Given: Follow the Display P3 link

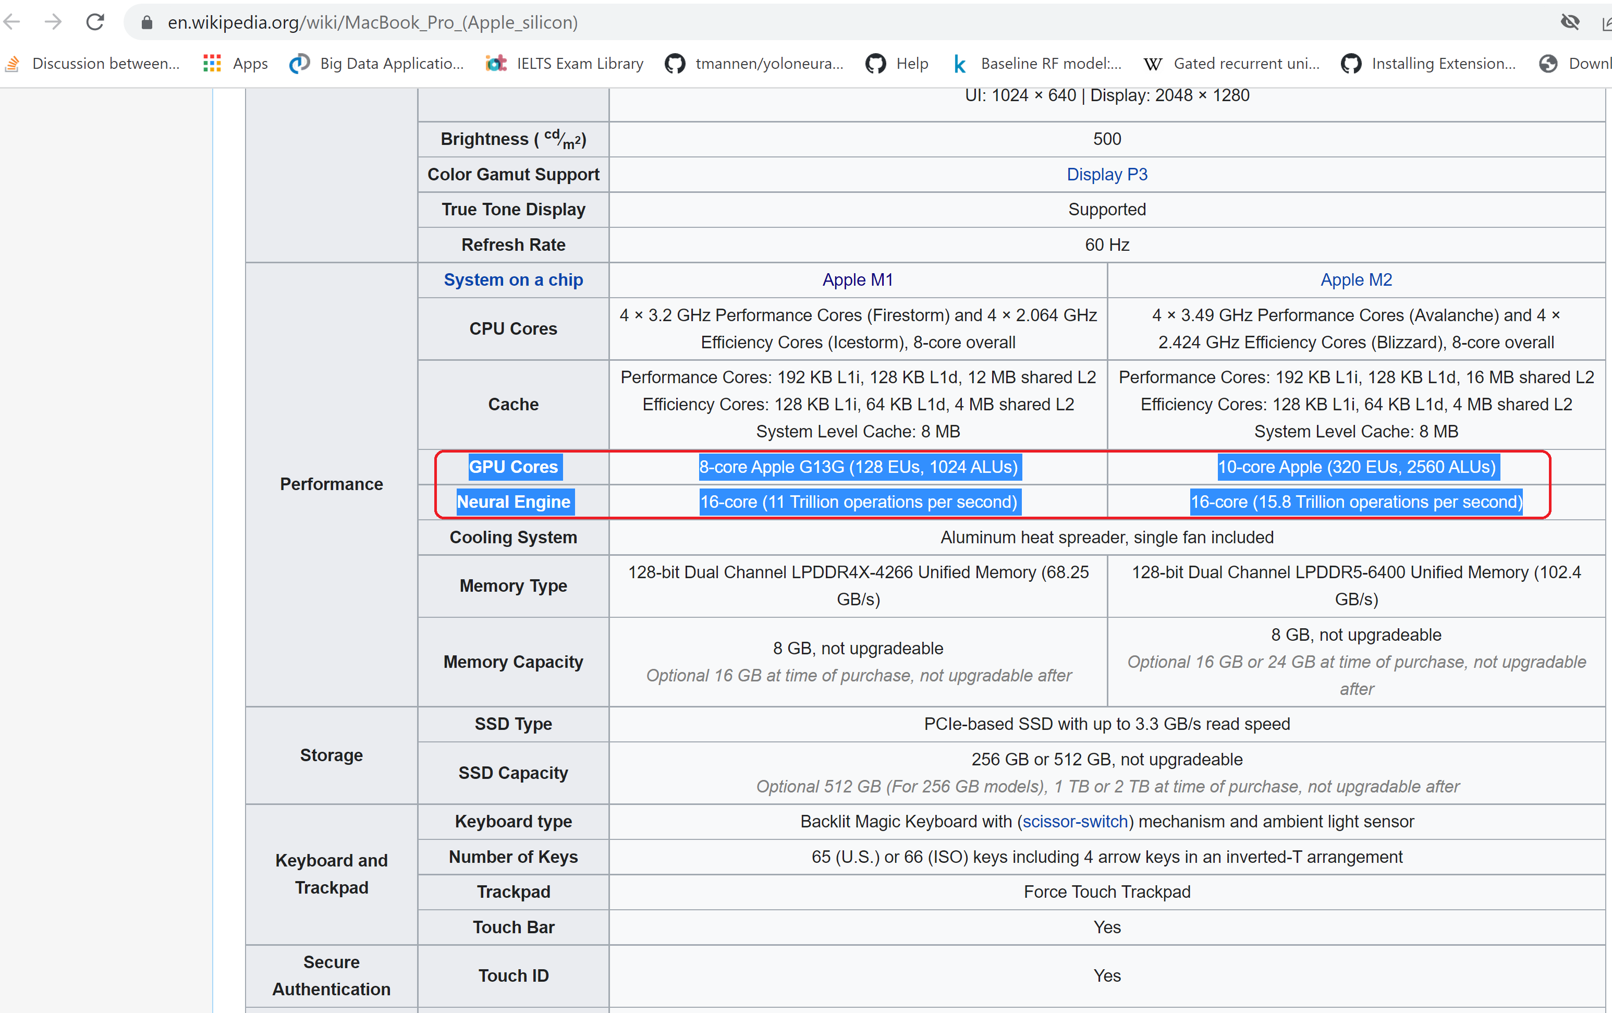Looking at the screenshot, I should 1107,175.
